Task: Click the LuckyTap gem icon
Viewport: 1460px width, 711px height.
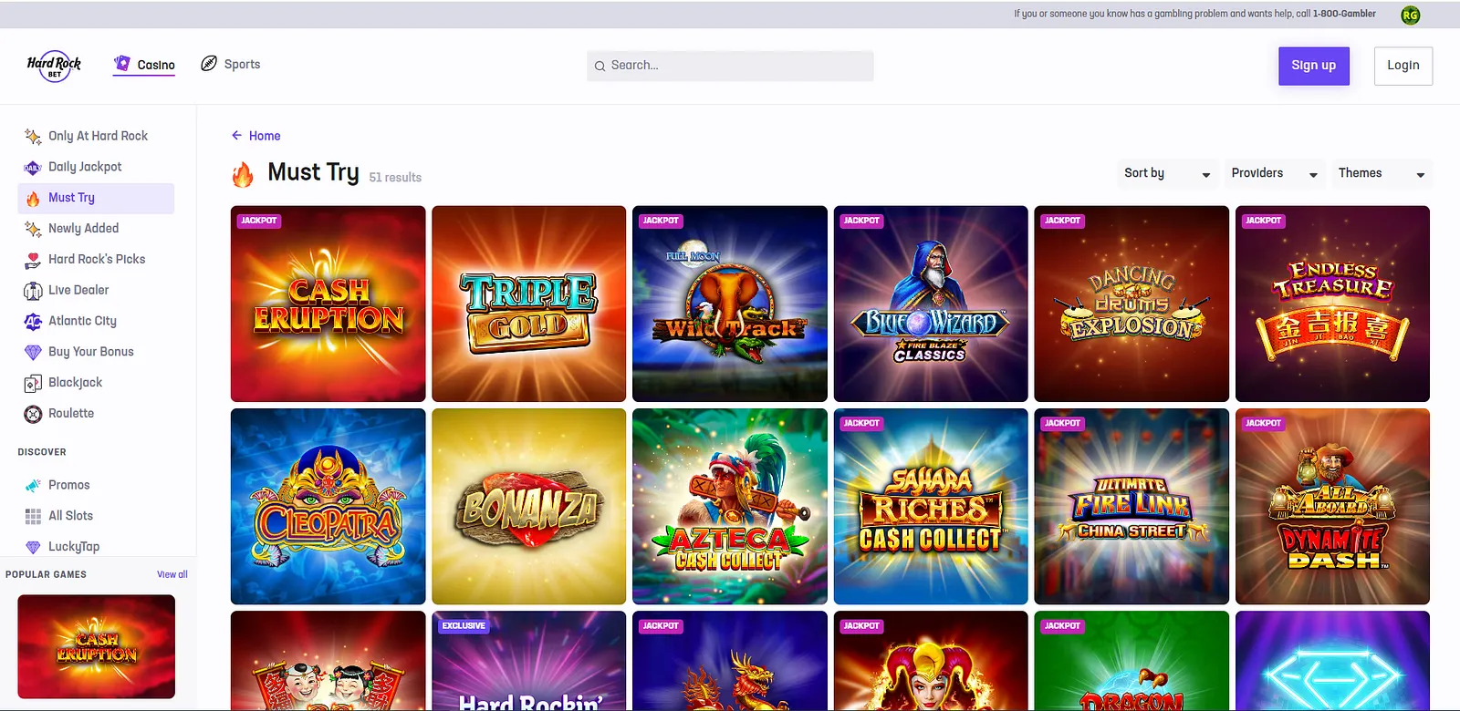Action: tap(33, 547)
